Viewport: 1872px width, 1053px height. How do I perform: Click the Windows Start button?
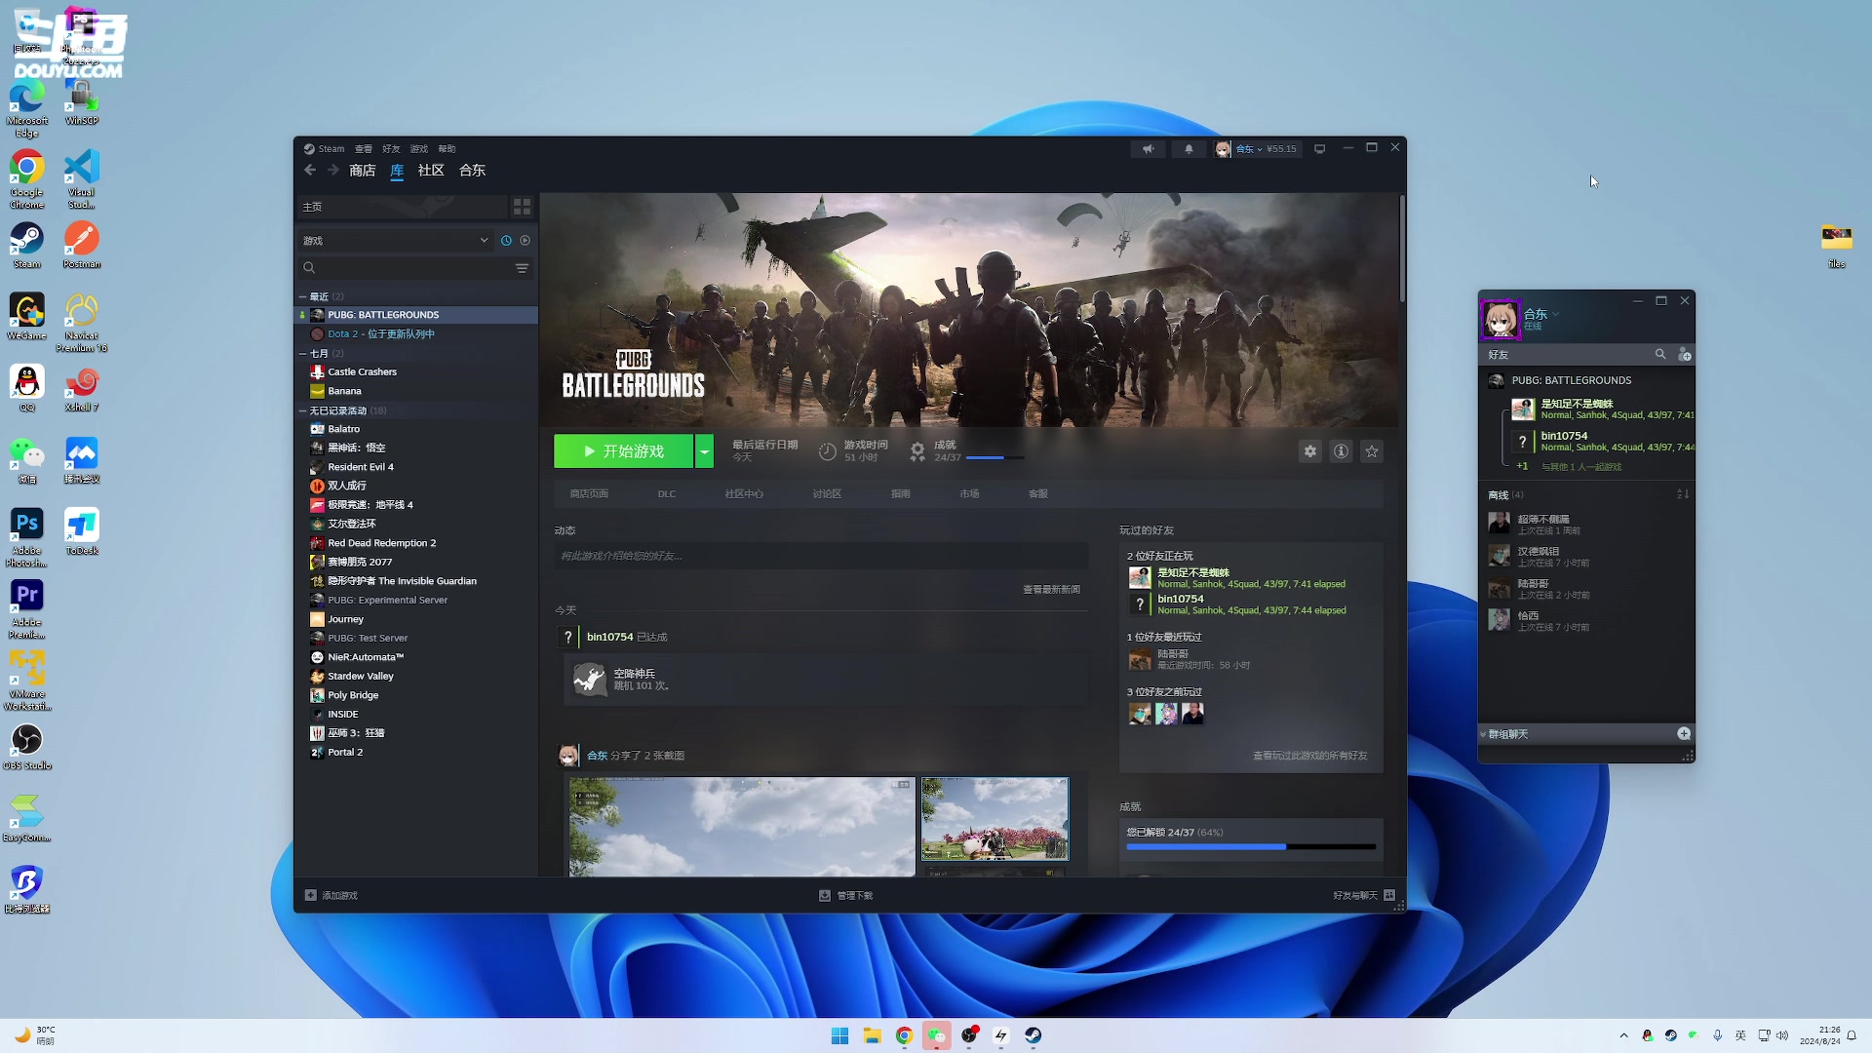coord(839,1035)
